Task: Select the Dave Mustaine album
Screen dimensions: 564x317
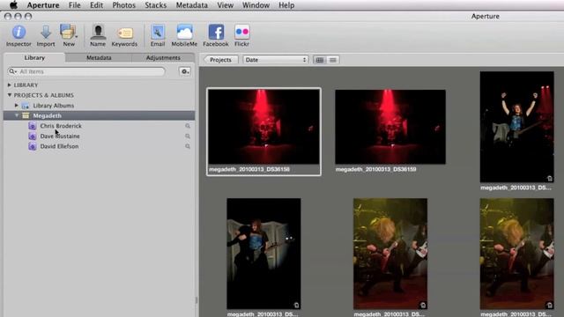Action: click(x=60, y=136)
